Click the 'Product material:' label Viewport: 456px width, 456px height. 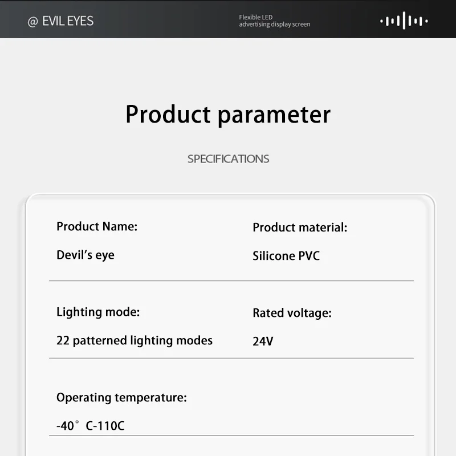point(300,227)
